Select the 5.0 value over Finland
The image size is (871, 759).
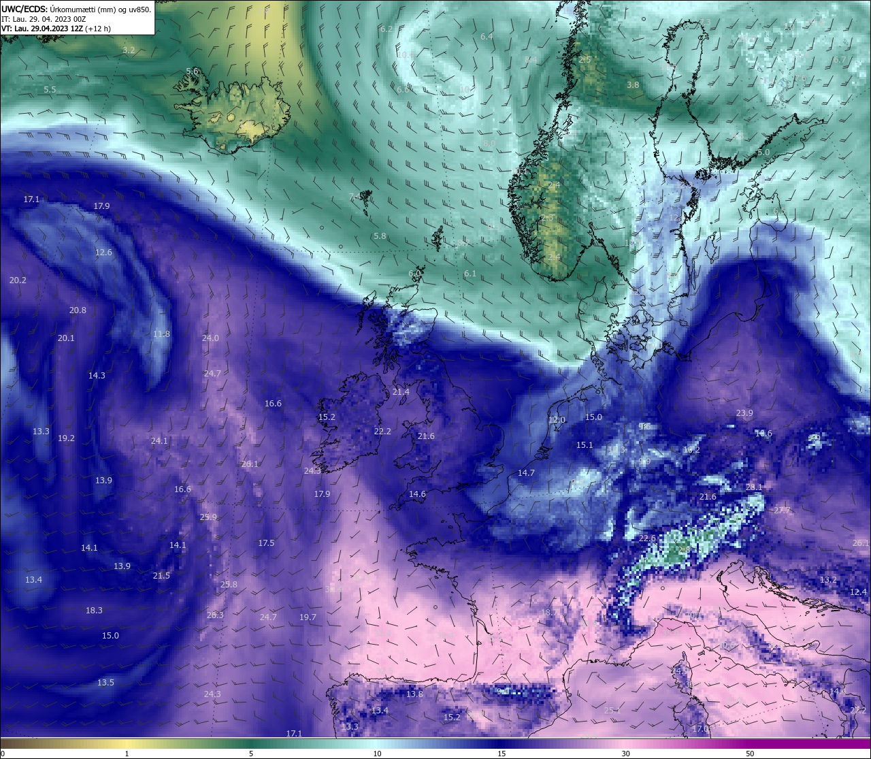[763, 152]
